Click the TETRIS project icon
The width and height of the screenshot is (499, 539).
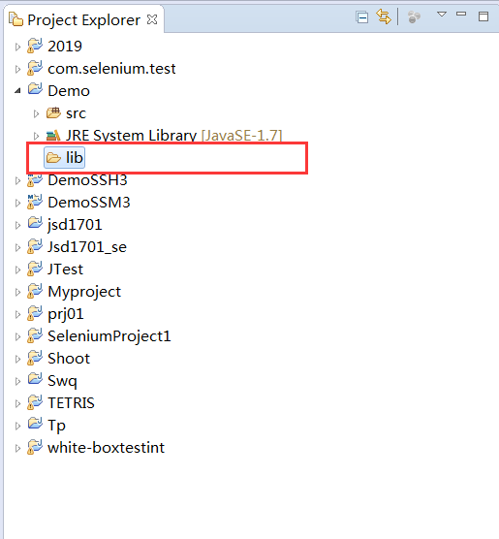coord(35,402)
